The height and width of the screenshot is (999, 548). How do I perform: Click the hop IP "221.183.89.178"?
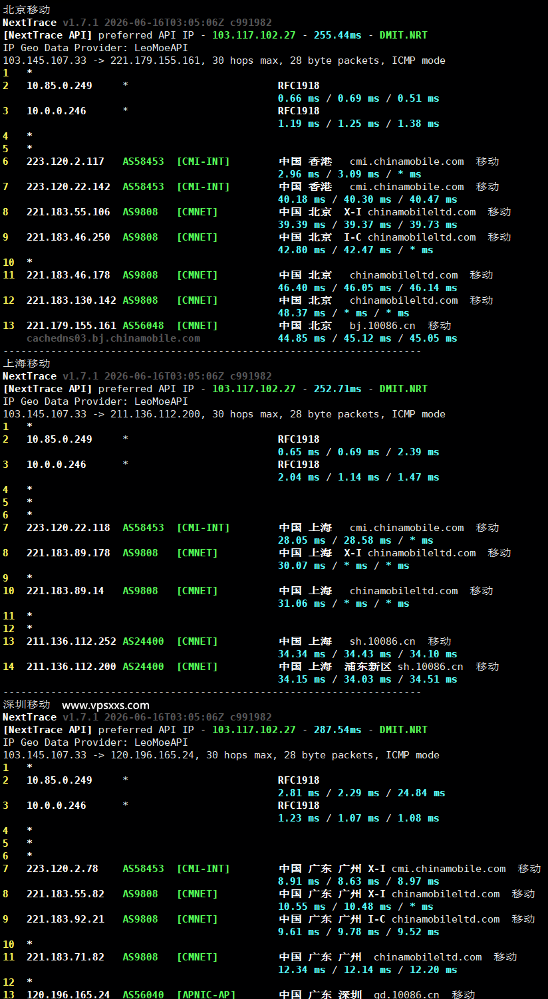pyautogui.click(x=68, y=553)
